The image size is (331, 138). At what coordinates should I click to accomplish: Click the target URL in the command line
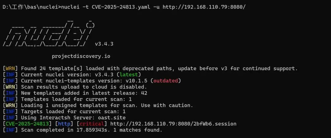pos(204,7)
